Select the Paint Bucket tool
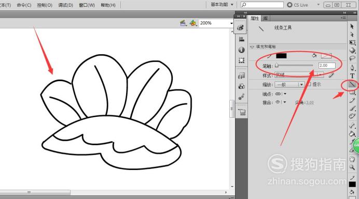 [x=352, y=134]
